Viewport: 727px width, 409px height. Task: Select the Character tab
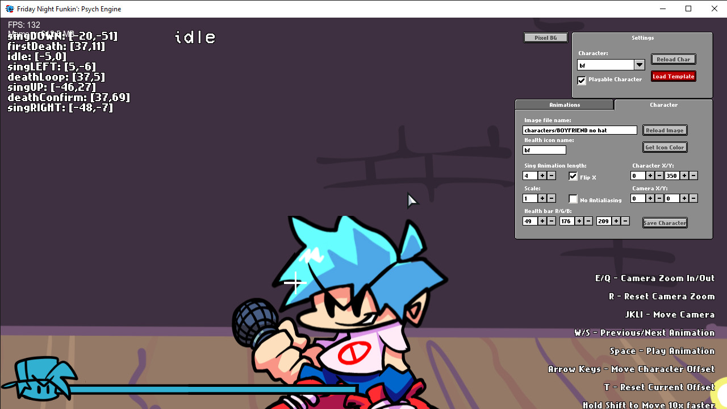663,105
